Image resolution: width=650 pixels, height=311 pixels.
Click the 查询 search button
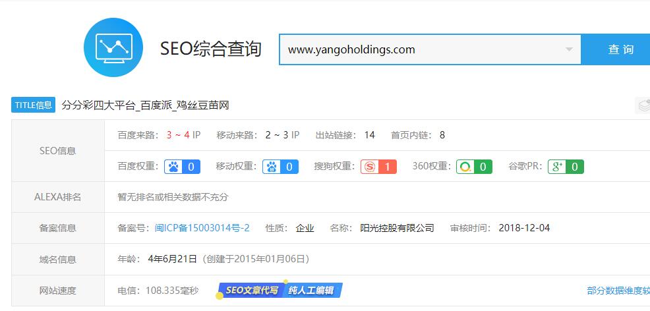coord(616,49)
